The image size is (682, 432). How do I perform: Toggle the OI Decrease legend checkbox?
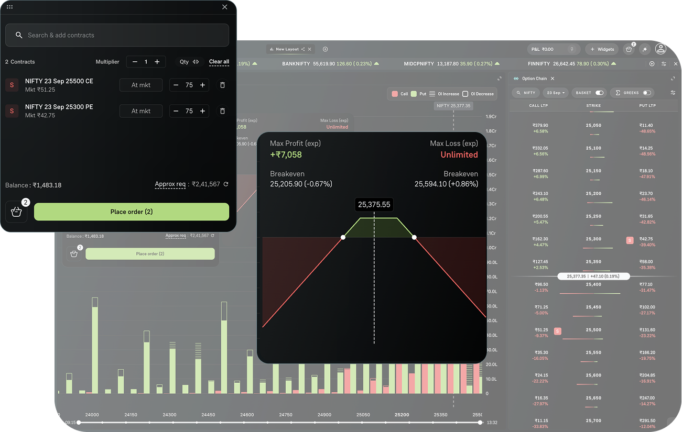coord(465,94)
